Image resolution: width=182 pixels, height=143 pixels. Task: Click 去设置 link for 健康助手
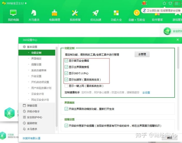[146, 92]
